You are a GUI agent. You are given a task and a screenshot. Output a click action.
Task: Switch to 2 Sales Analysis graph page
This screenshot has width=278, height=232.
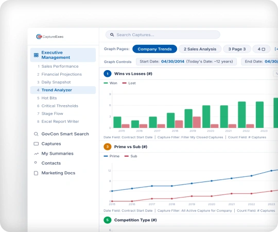pos(200,49)
